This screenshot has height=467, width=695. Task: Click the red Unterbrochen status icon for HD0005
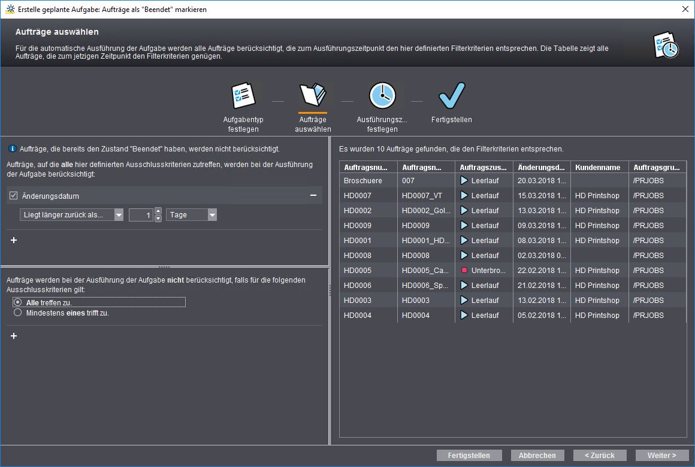click(x=464, y=270)
